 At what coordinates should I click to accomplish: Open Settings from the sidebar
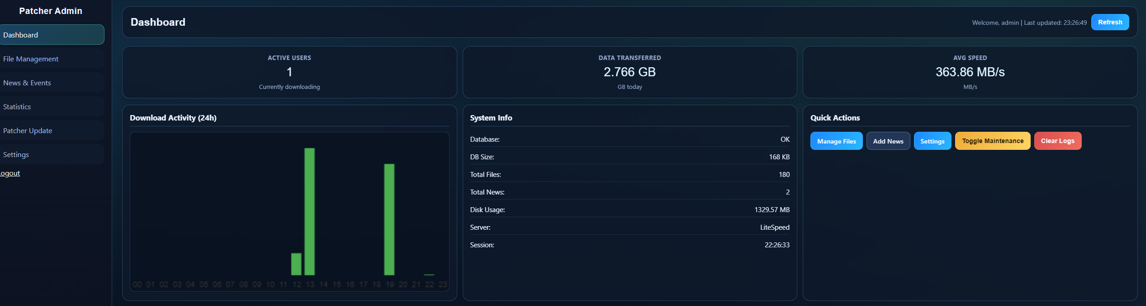pyautogui.click(x=52, y=154)
